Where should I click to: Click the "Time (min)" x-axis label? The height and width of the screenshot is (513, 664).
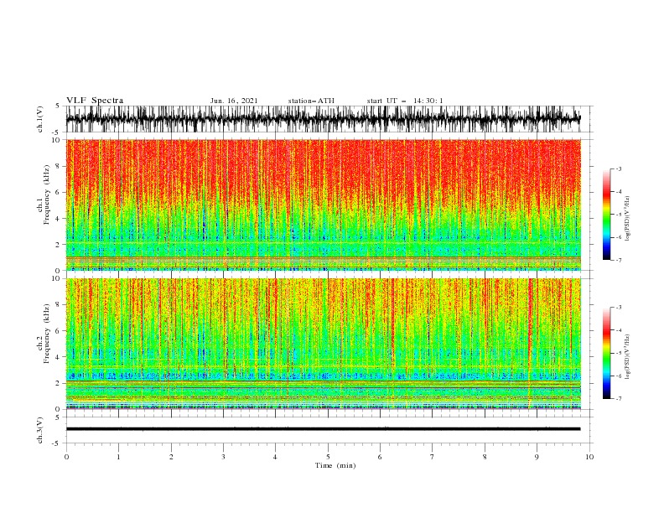[335, 465]
